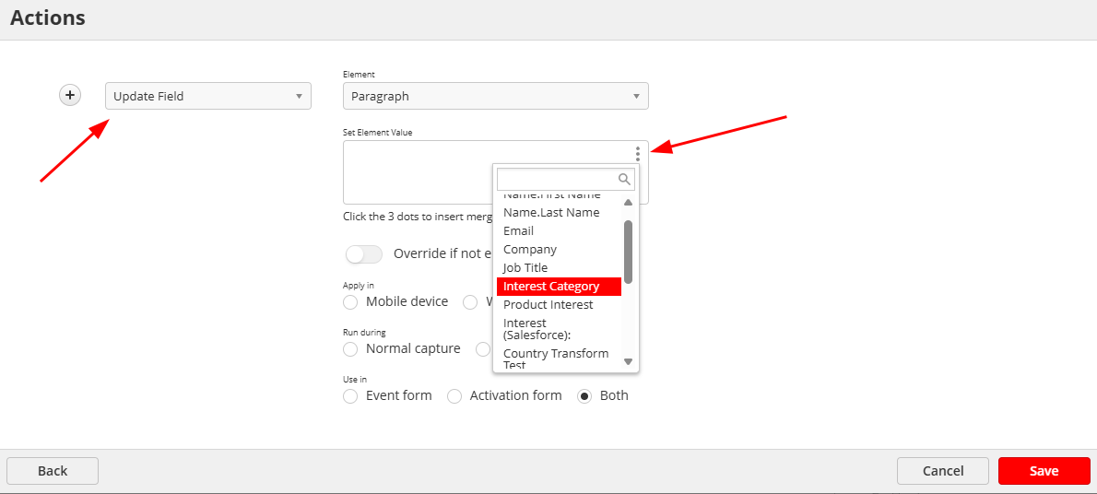Image resolution: width=1097 pixels, height=494 pixels.
Task: Click the merge field list scrollbar thumb
Action: pos(629,252)
